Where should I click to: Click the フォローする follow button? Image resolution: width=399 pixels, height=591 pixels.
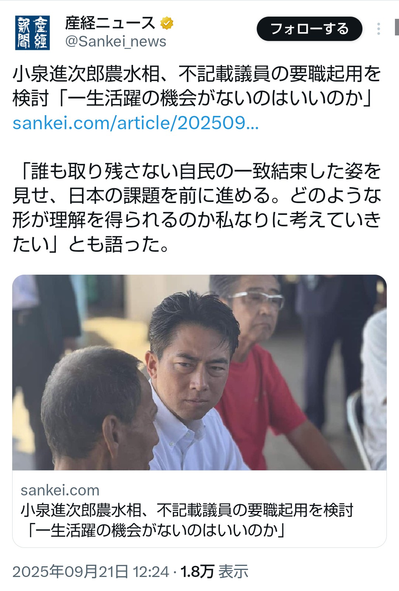(309, 29)
